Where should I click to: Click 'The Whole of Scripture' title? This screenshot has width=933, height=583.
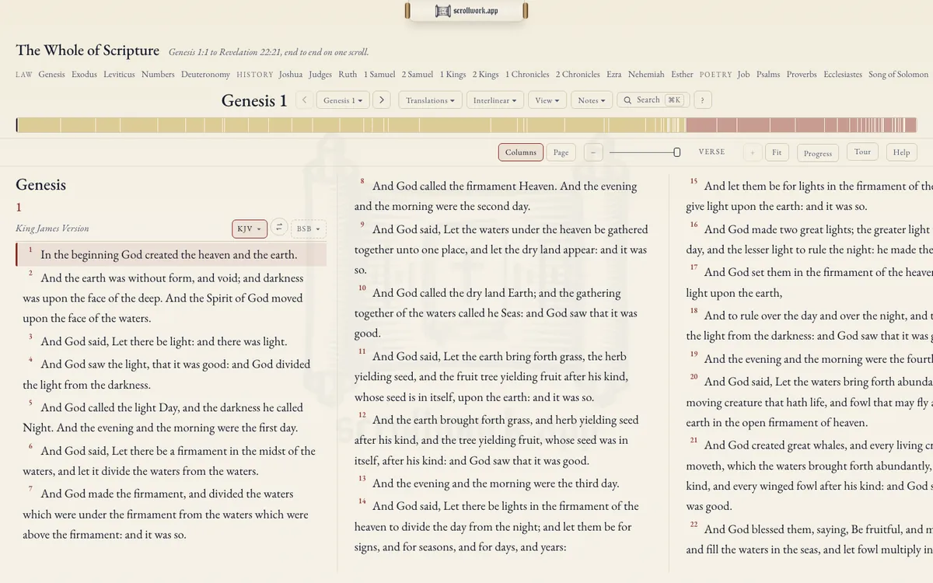[x=87, y=51]
